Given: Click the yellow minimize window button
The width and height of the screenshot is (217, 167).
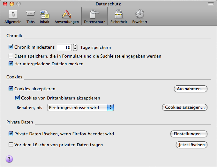Looking at the screenshot, I should (x=12, y=4).
